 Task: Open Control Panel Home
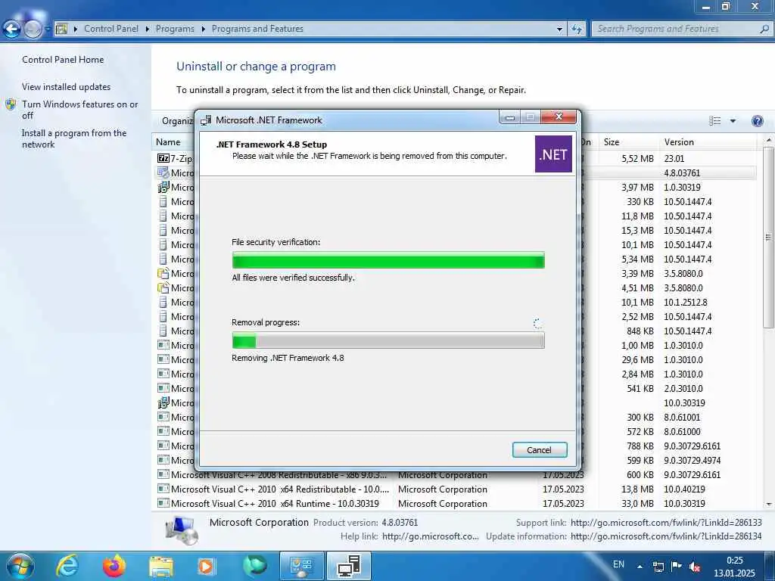[63, 59]
